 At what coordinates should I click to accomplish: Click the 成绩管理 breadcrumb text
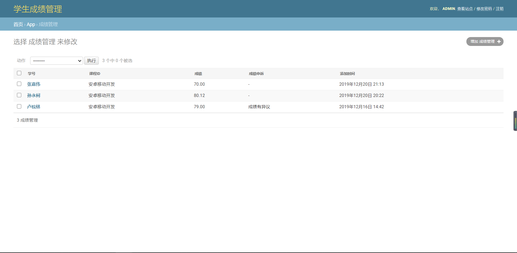point(48,24)
